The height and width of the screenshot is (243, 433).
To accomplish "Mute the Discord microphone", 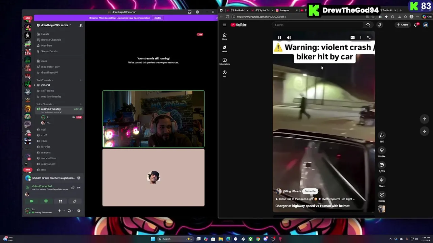I will tap(60, 211).
